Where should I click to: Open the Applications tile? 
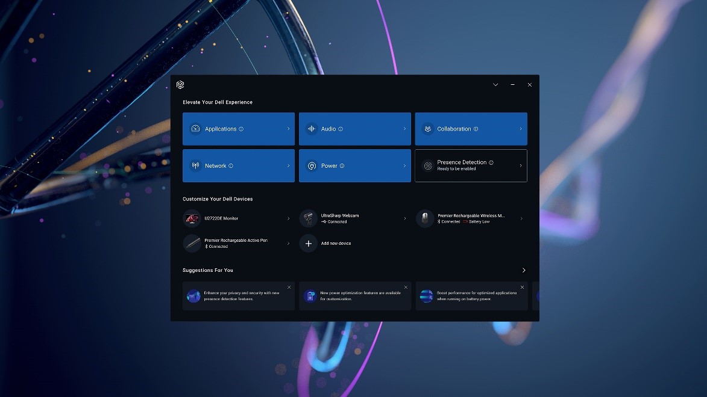[x=238, y=129]
